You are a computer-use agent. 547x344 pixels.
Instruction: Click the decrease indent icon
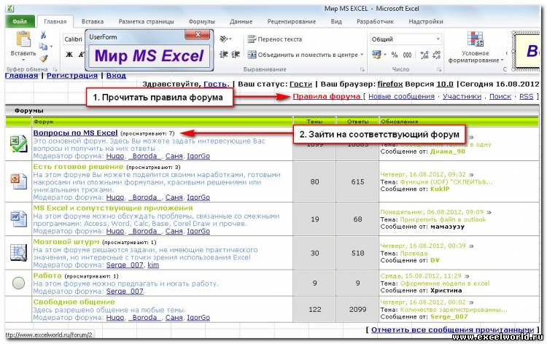tap(224, 55)
